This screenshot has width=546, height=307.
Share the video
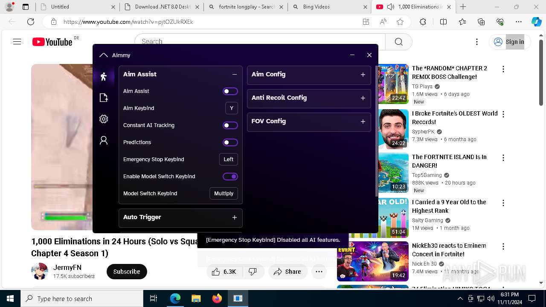point(288,272)
